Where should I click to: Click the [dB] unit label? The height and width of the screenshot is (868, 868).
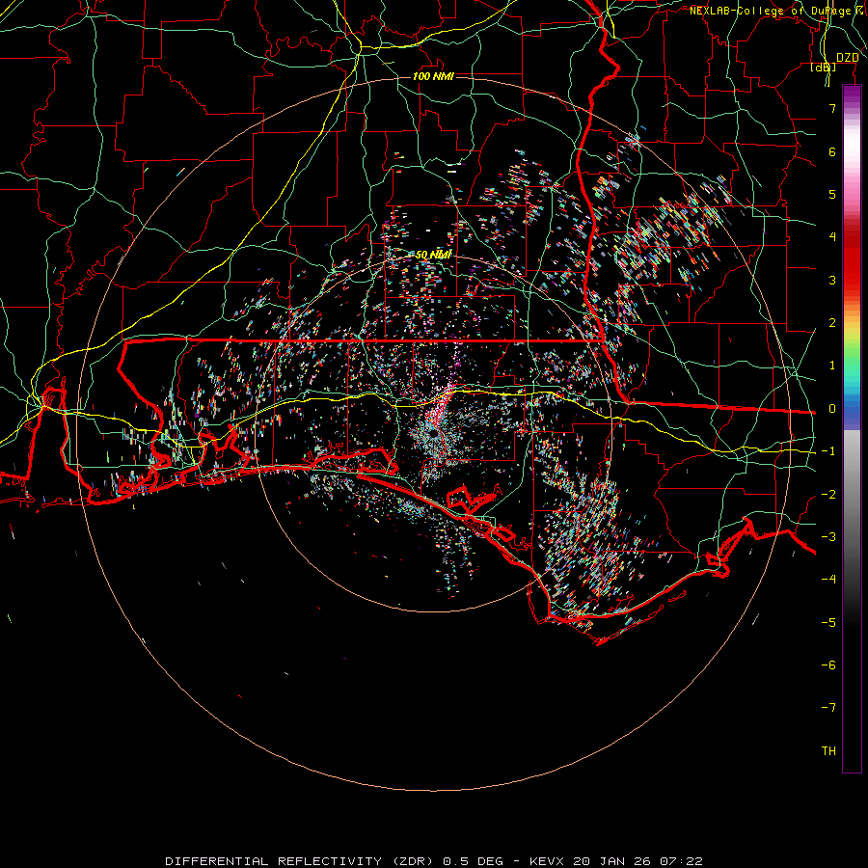[x=824, y=68]
